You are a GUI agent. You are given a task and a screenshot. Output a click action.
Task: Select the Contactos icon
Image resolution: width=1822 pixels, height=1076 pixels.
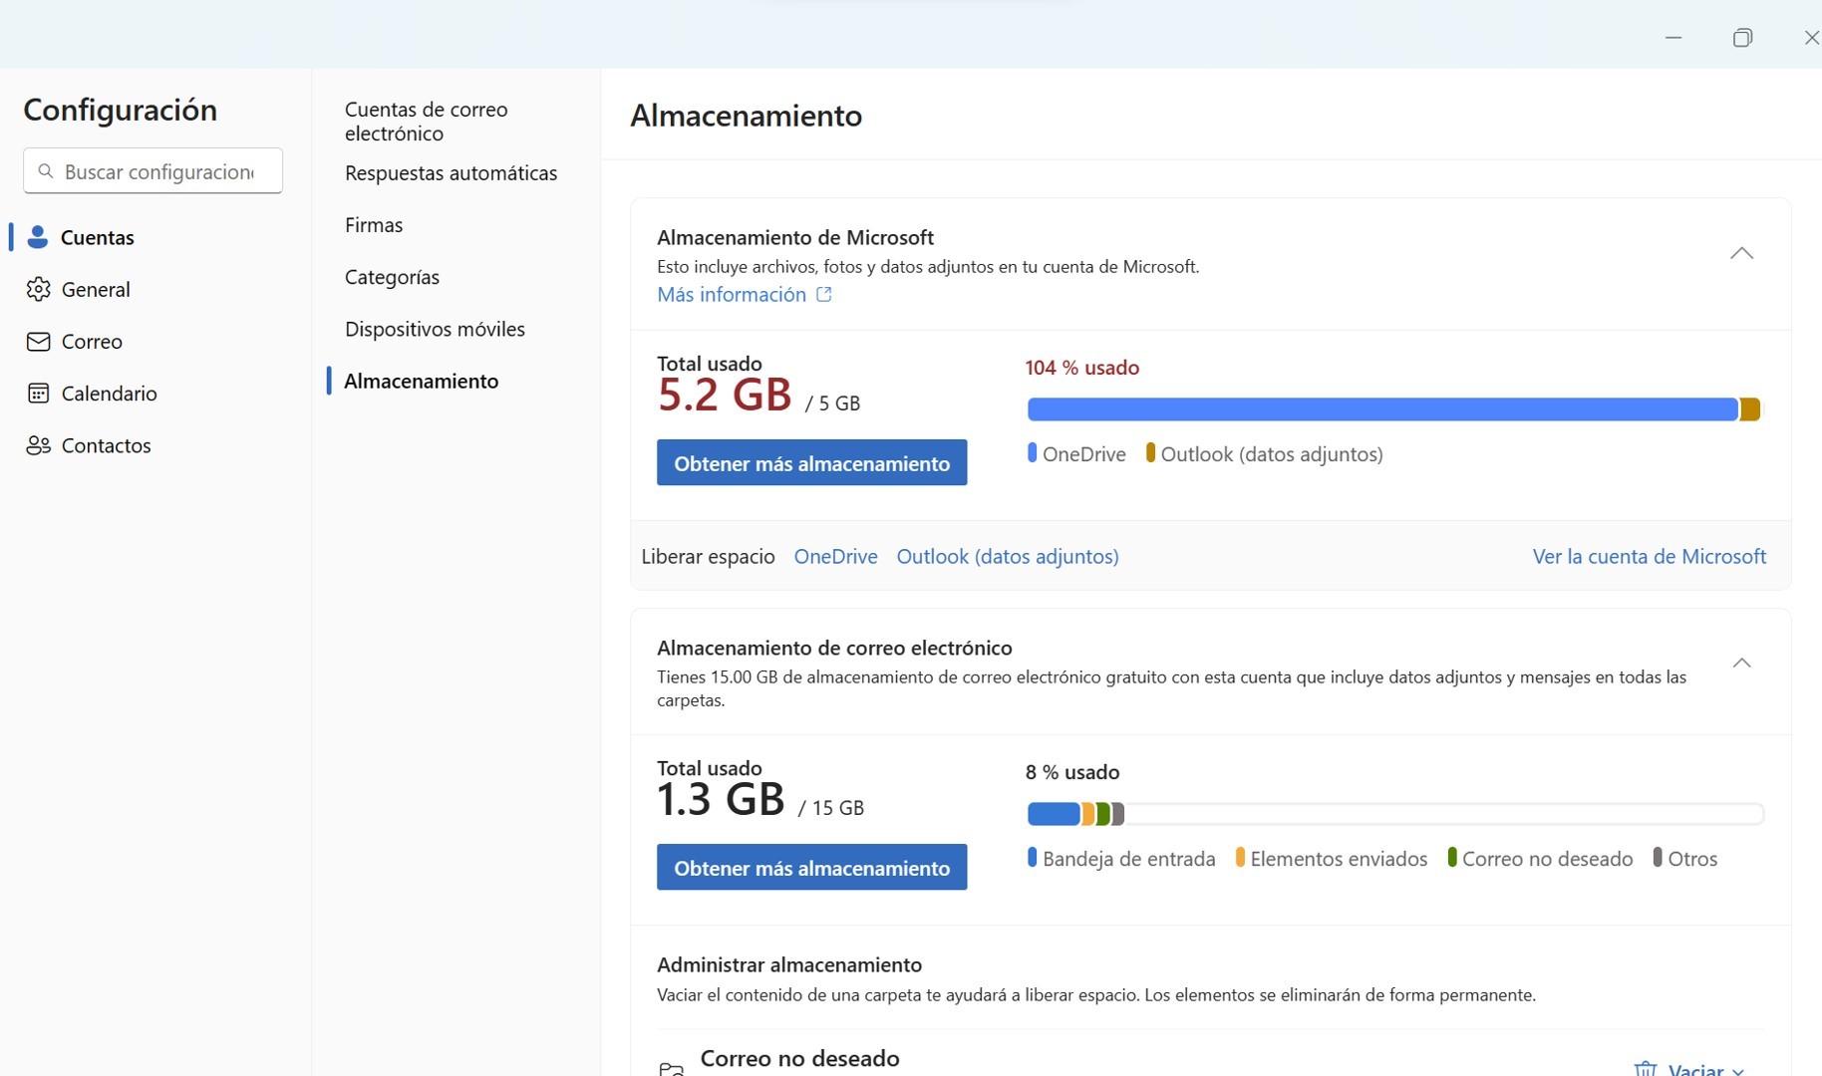pyautogui.click(x=38, y=445)
